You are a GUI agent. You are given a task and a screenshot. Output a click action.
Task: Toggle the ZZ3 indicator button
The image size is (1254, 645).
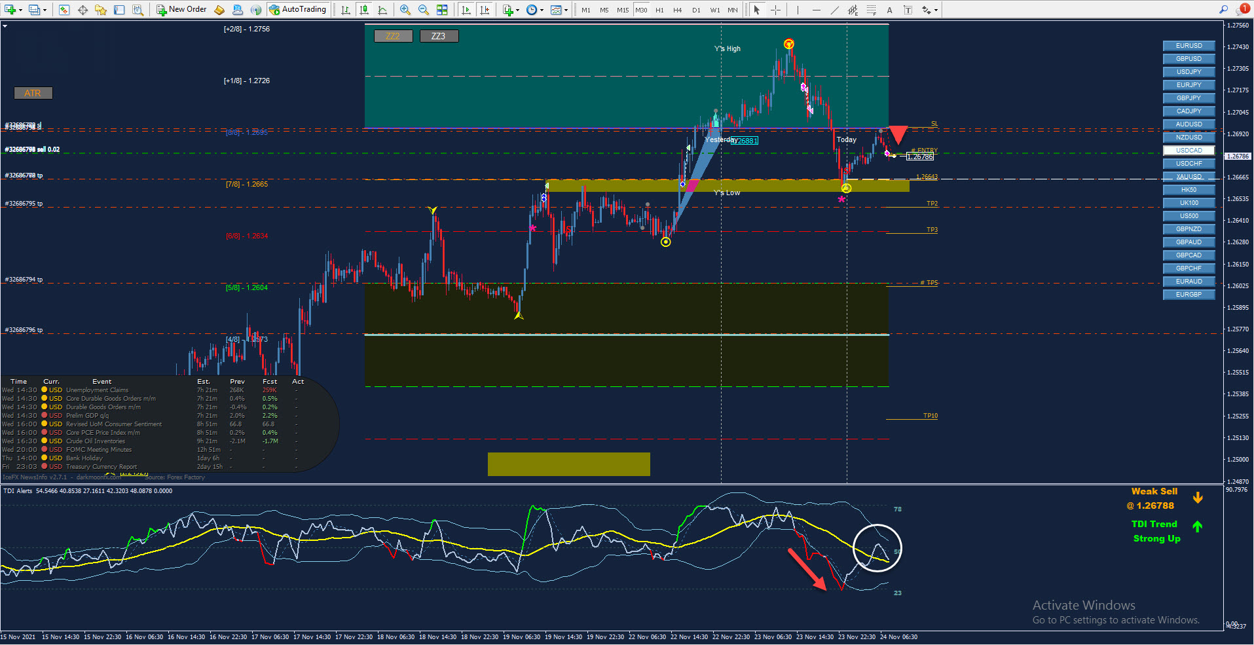click(439, 36)
